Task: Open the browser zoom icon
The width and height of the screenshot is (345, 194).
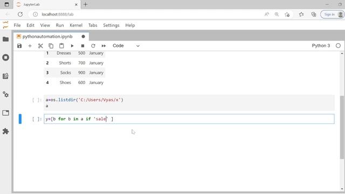Action: tap(277, 15)
